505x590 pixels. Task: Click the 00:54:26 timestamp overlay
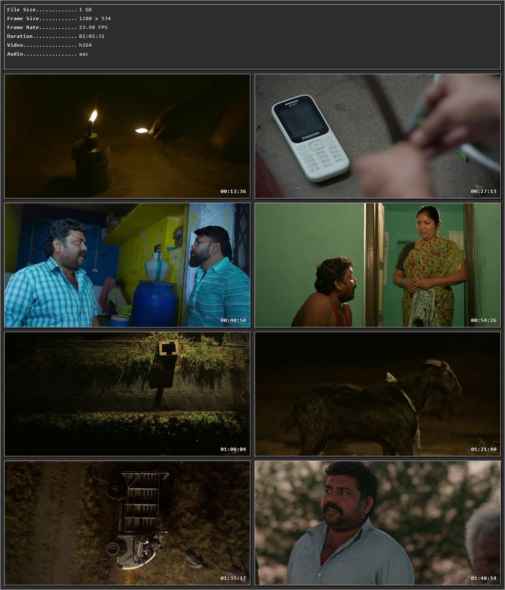483,320
